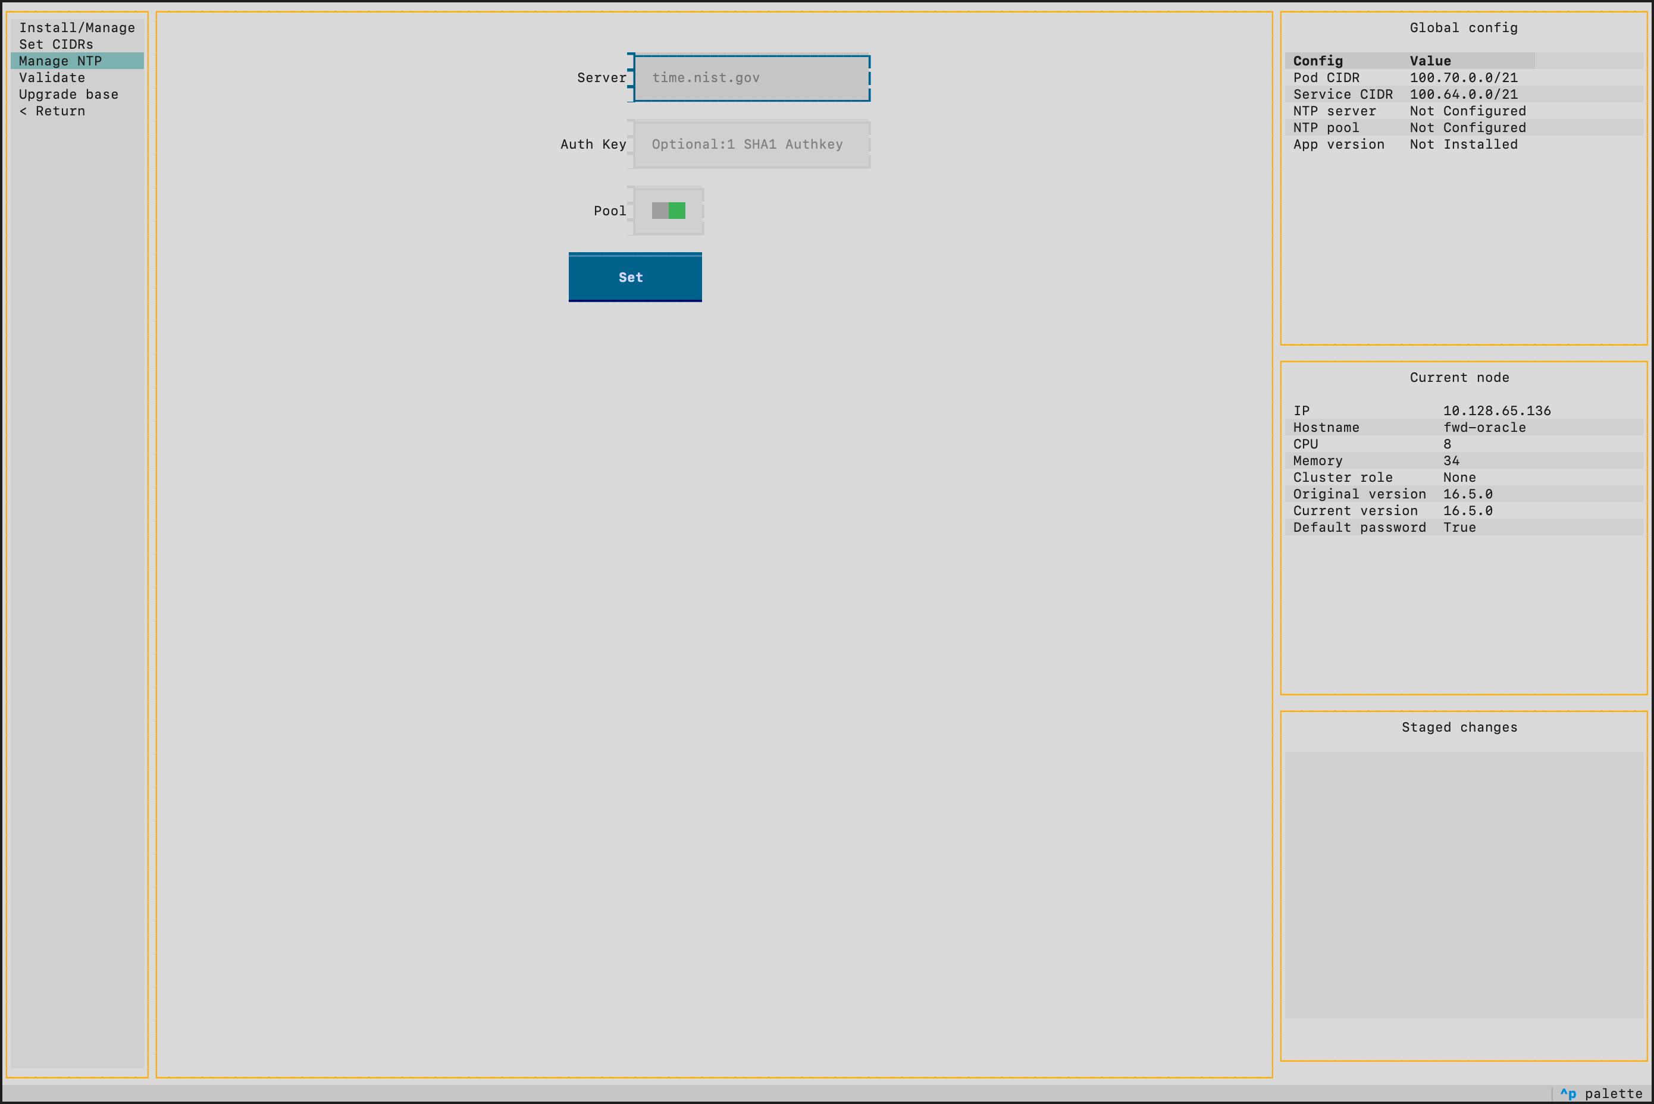Viewport: 1654px width, 1104px height.
Task: Click the Current node panel title
Action: pos(1459,377)
